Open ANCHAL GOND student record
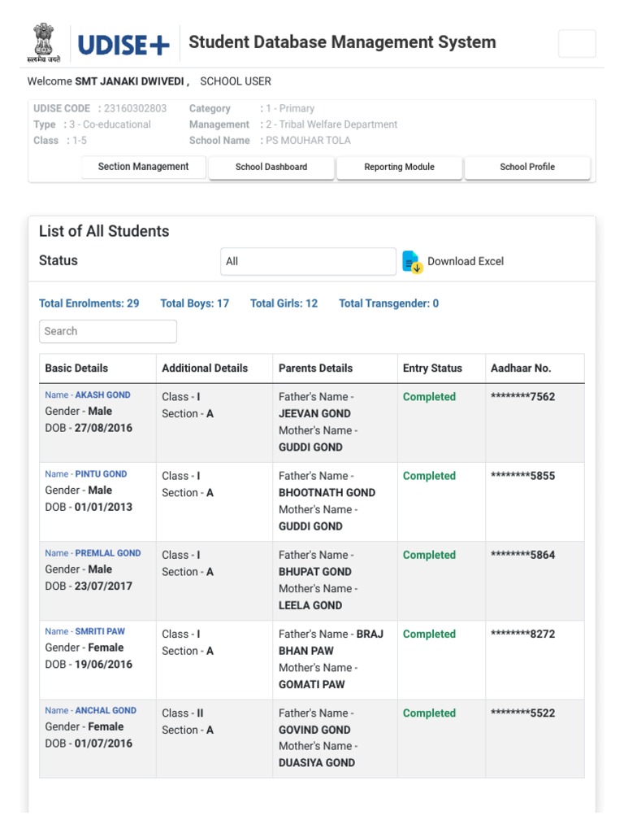 [x=106, y=710]
